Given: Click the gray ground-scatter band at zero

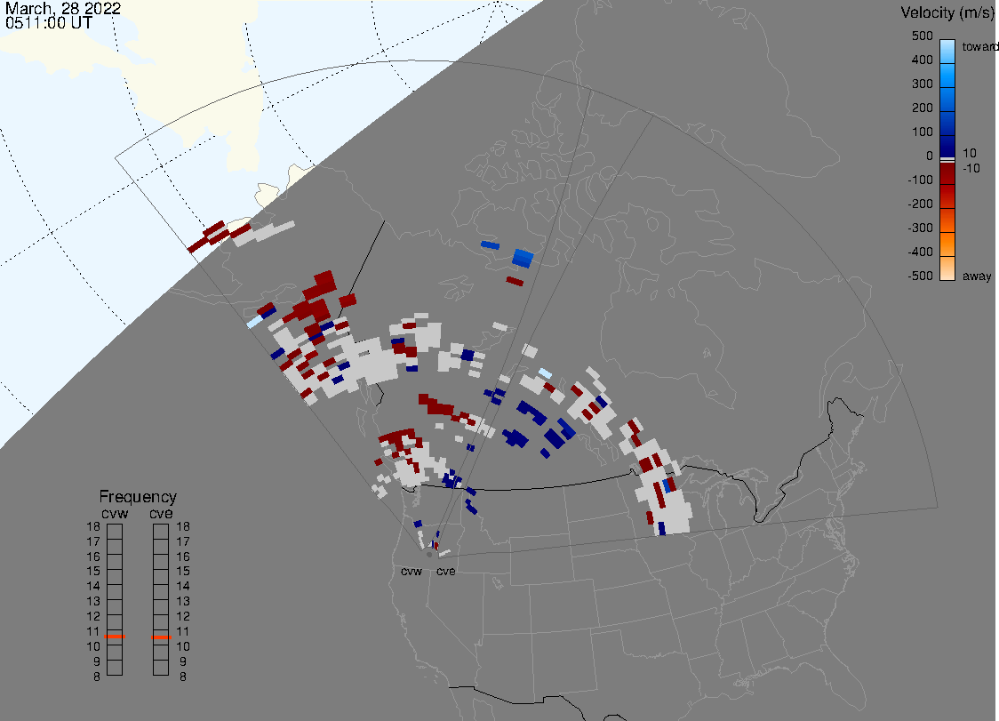Looking at the screenshot, I should pos(947,159).
